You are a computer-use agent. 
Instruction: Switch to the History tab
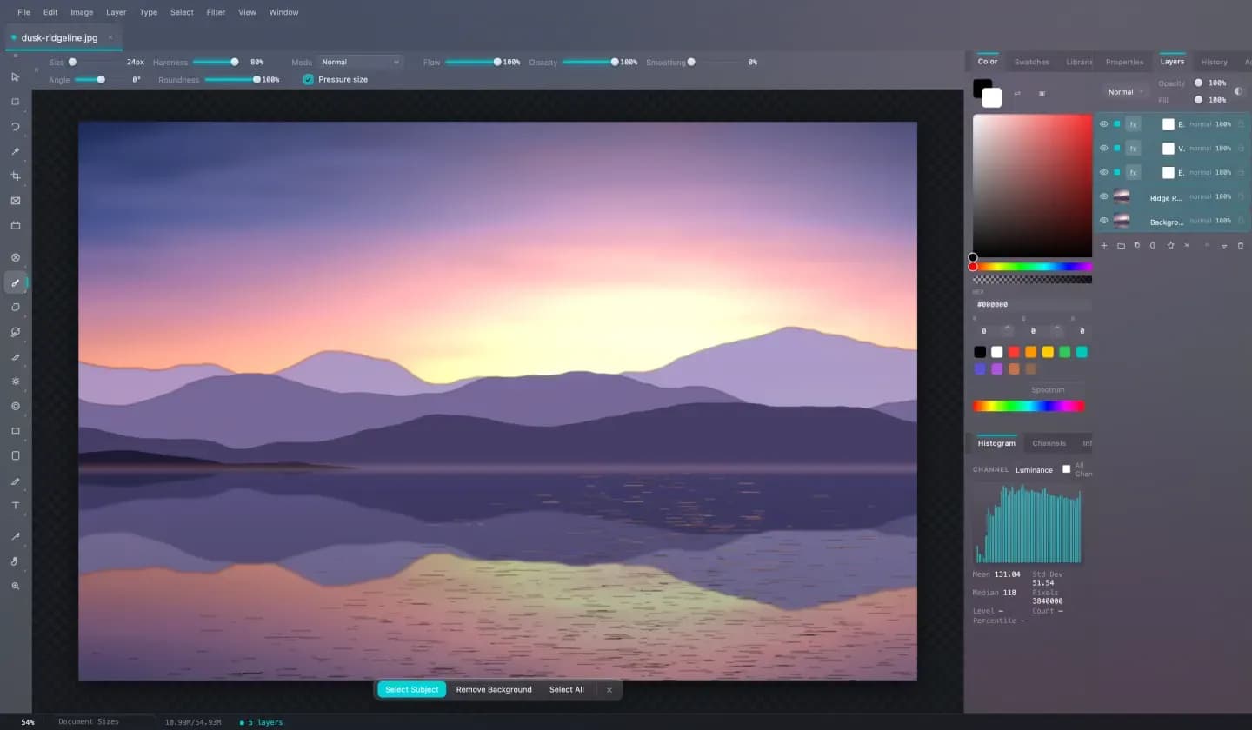click(1214, 62)
